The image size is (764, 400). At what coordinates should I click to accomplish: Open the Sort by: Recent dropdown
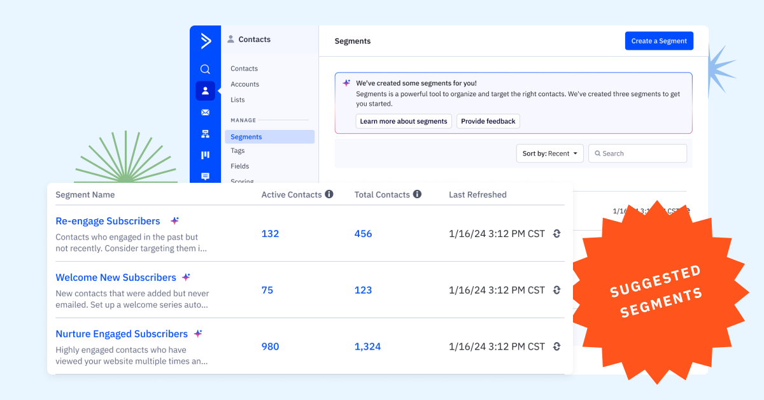coord(550,154)
